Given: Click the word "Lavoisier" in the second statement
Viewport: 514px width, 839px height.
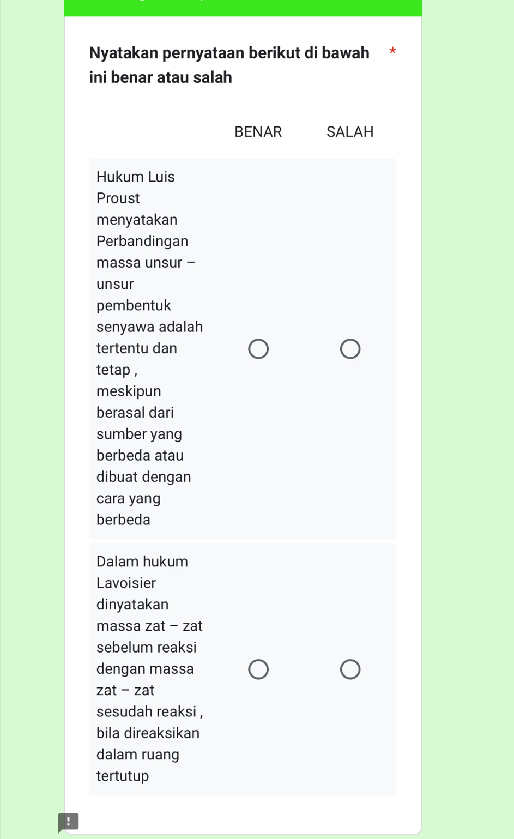Looking at the screenshot, I should click(126, 583).
